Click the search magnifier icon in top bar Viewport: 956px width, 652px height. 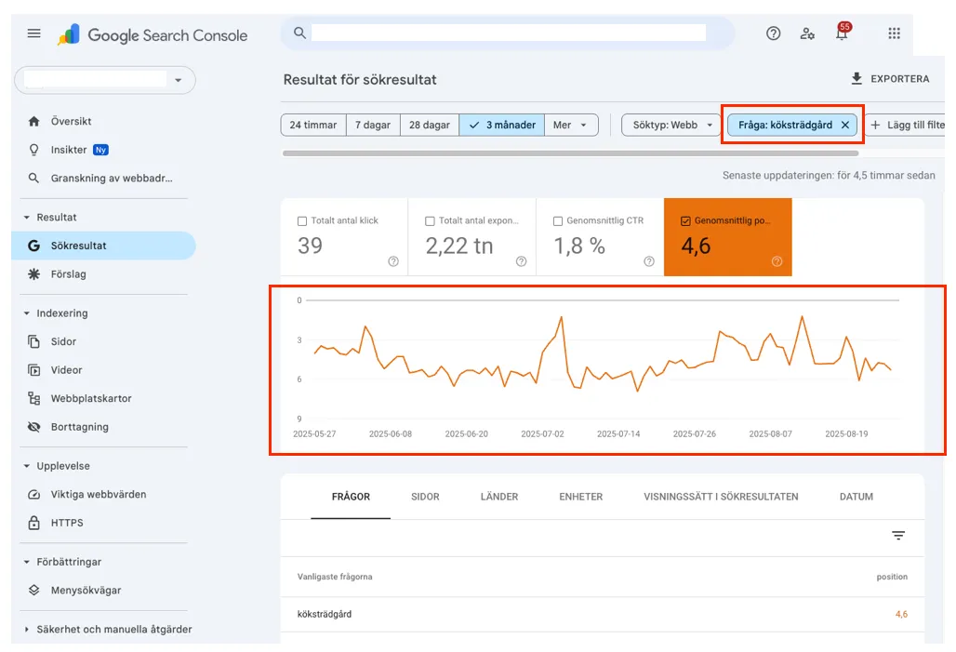[x=299, y=33]
